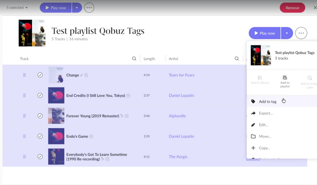Click Play now in the selection bar
The image size is (317, 185).
[x=56, y=8]
